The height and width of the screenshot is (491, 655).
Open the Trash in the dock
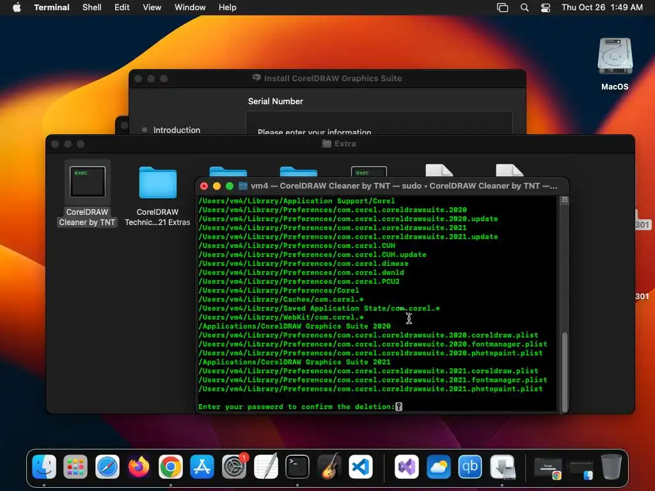pyautogui.click(x=612, y=466)
